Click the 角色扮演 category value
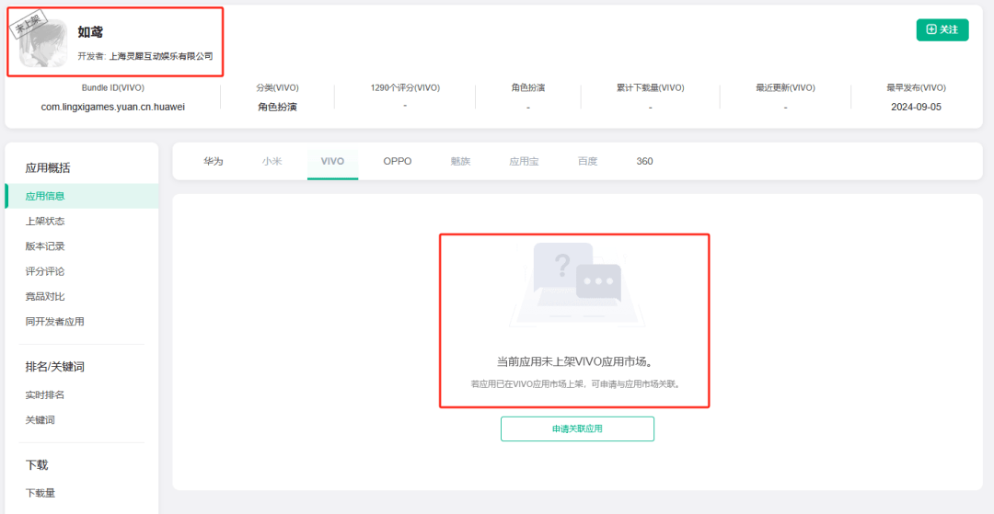The height and width of the screenshot is (514, 994). tap(277, 107)
